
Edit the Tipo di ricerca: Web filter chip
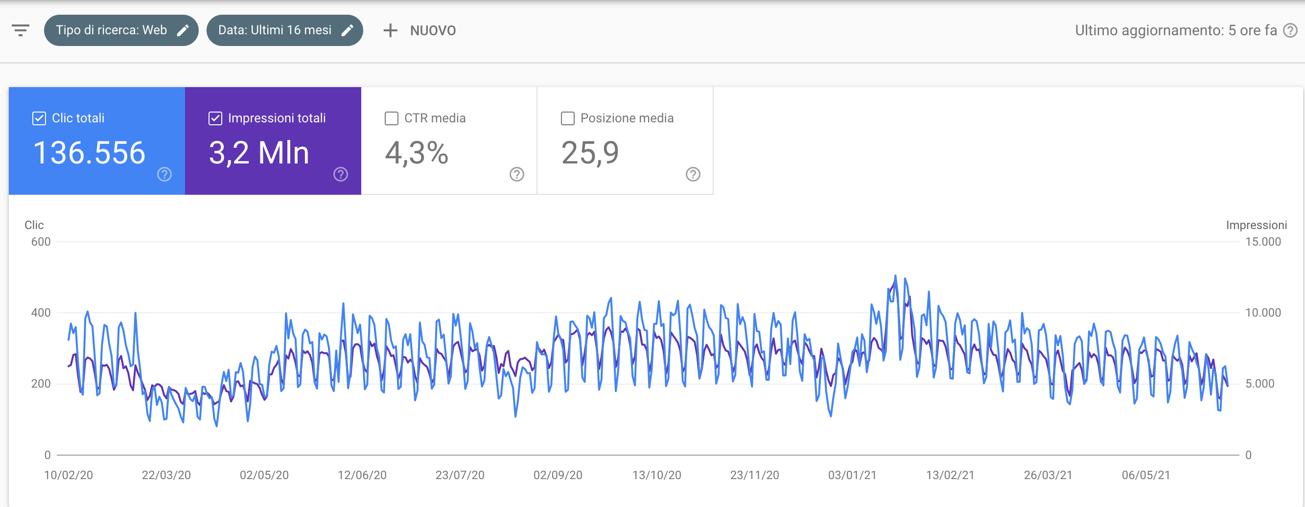(x=121, y=30)
